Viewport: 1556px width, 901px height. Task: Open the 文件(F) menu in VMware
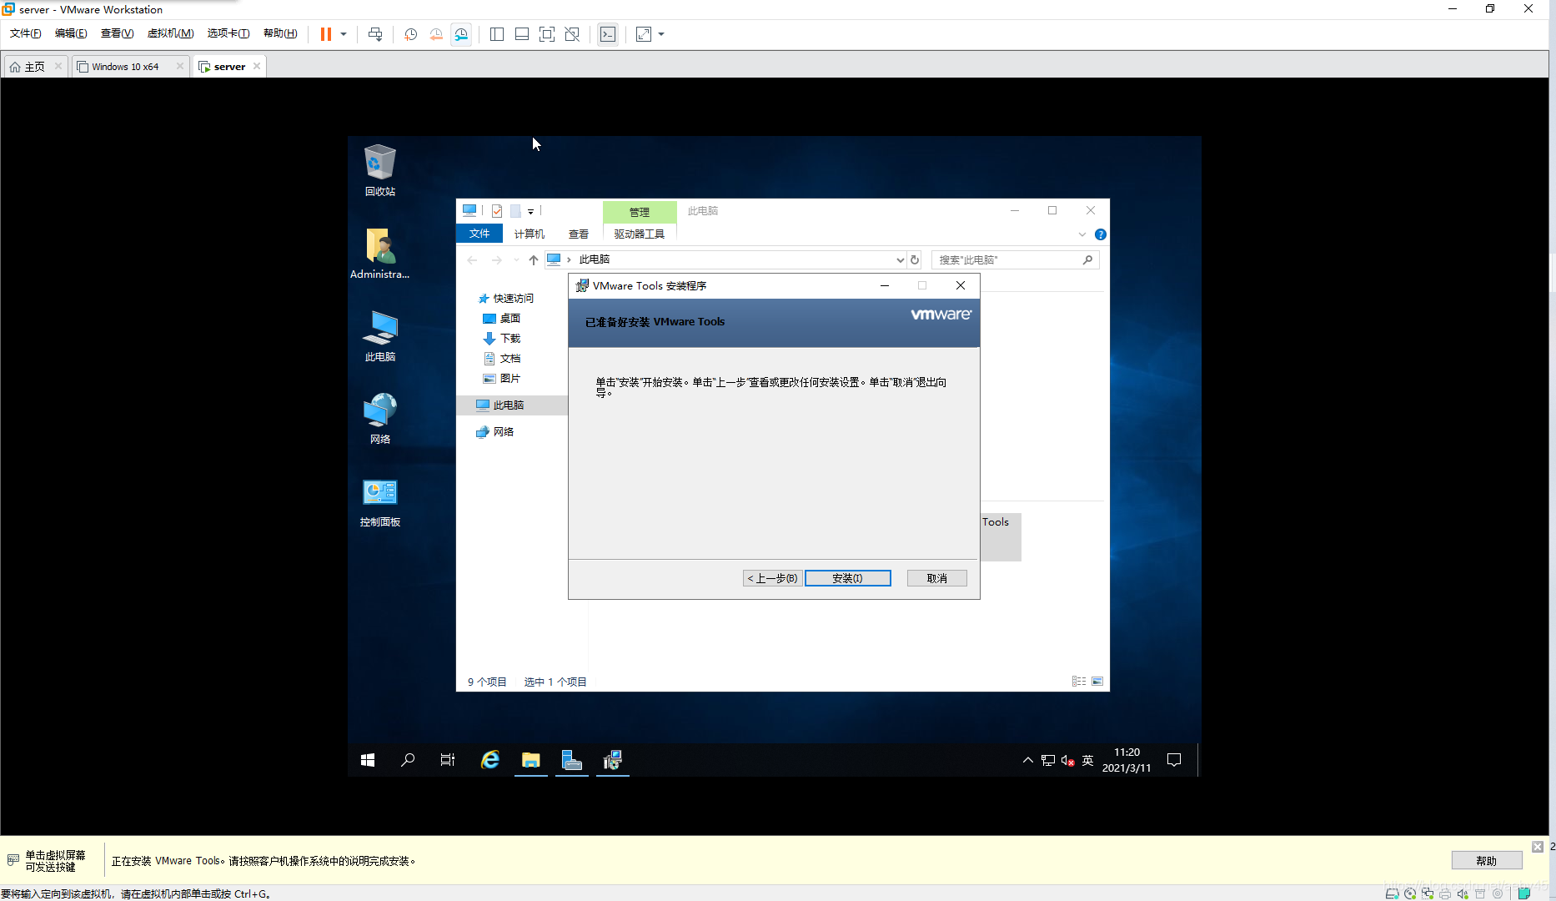click(25, 33)
